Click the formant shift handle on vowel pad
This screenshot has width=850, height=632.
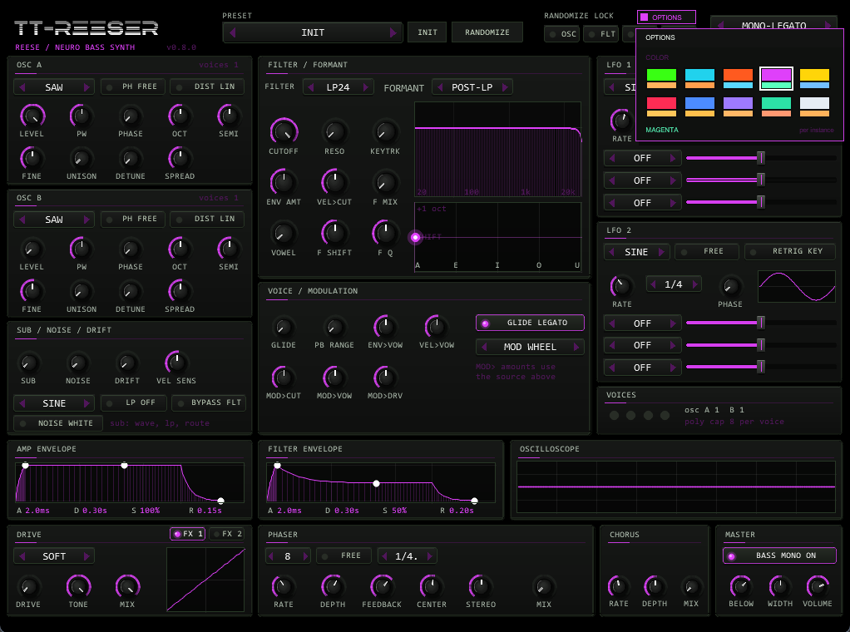point(416,237)
